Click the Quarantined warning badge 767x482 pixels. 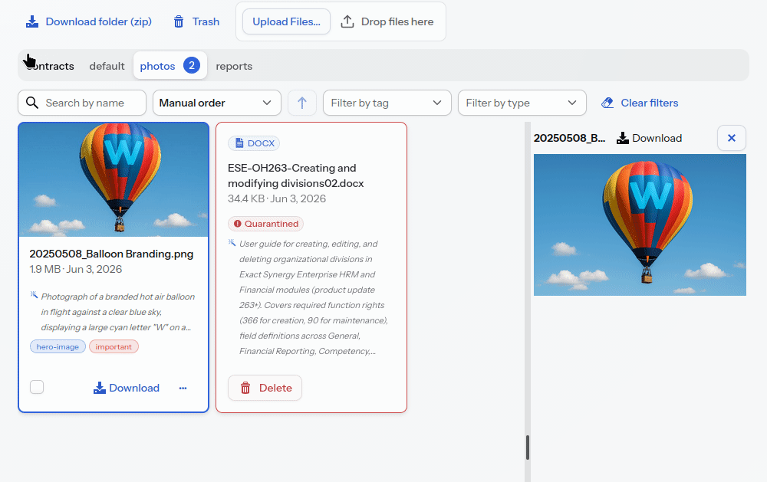point(265,224)
